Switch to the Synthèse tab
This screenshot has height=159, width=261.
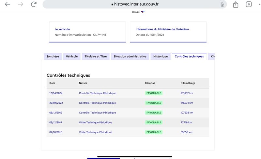coord(53,57)
